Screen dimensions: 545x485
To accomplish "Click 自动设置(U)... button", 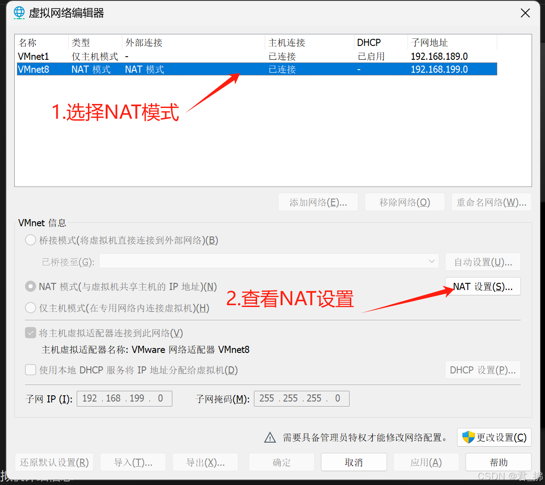I will tap(483, 262).
